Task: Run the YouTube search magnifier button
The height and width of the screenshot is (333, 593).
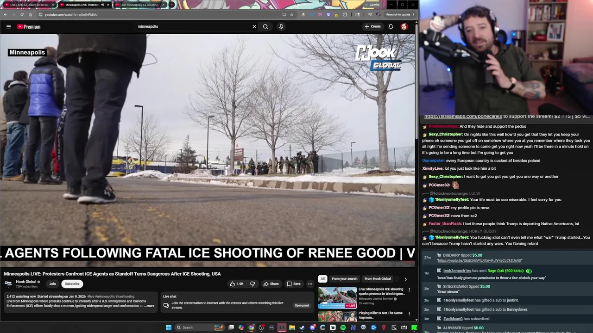Action: click(265, 26)
